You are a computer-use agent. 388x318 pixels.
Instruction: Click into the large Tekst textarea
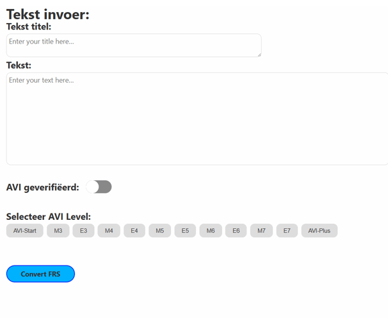197,119
